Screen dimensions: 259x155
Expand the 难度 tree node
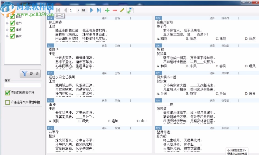pos(7,30)
